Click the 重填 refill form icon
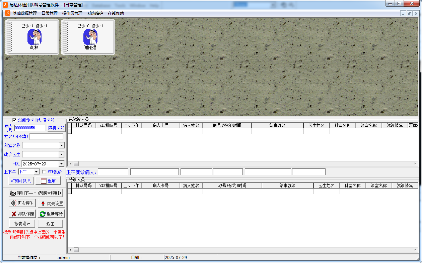Viewport: 422px width, 263px height. [x=44, y=181]
